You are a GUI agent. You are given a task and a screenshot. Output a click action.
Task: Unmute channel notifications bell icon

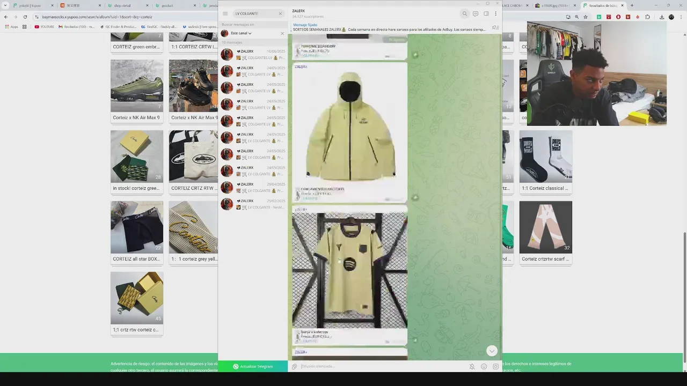pyautogui.click(x=472, y=367)
